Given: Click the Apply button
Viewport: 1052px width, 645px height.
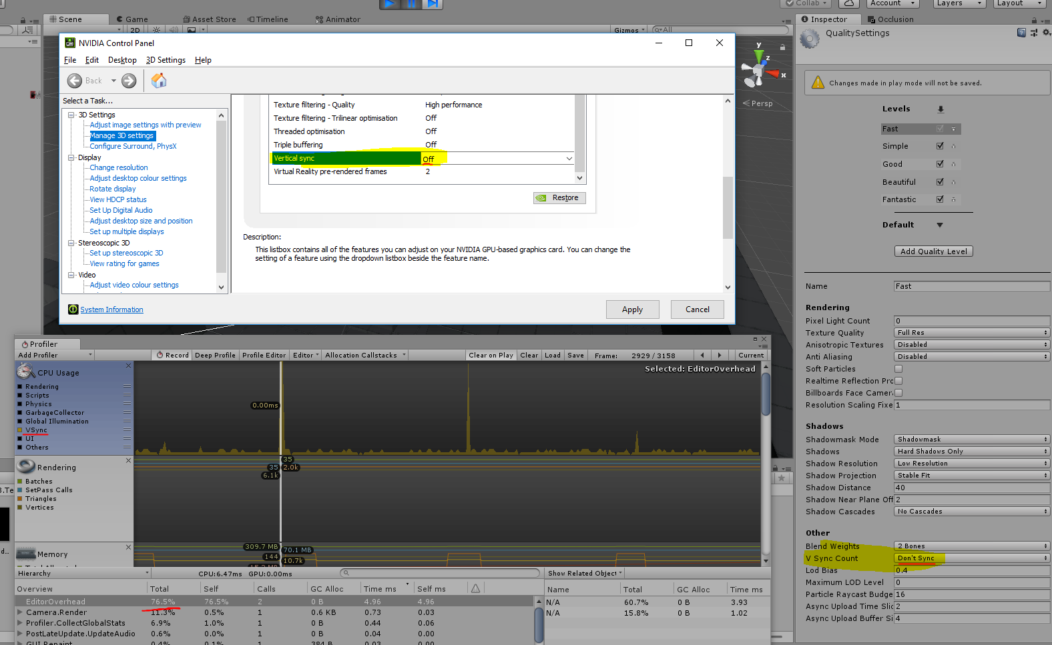Looking at the screenshot, I should click(633, 309).
